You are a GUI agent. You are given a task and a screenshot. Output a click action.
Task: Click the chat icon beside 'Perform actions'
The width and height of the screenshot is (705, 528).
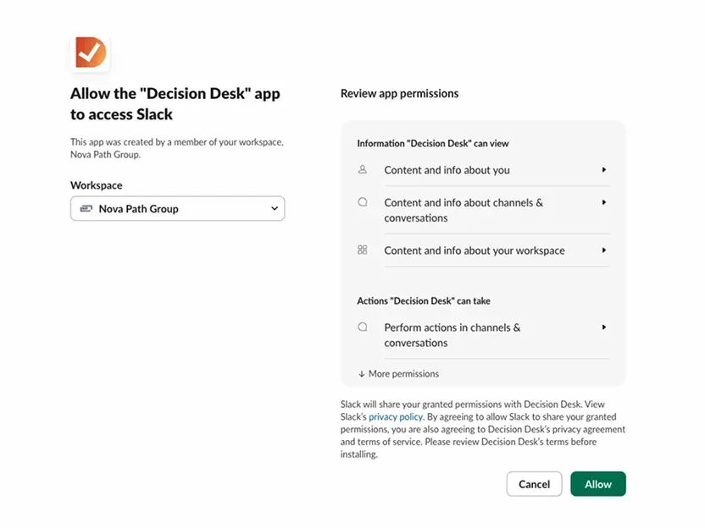pyautogui.click(x=363, y=327)
